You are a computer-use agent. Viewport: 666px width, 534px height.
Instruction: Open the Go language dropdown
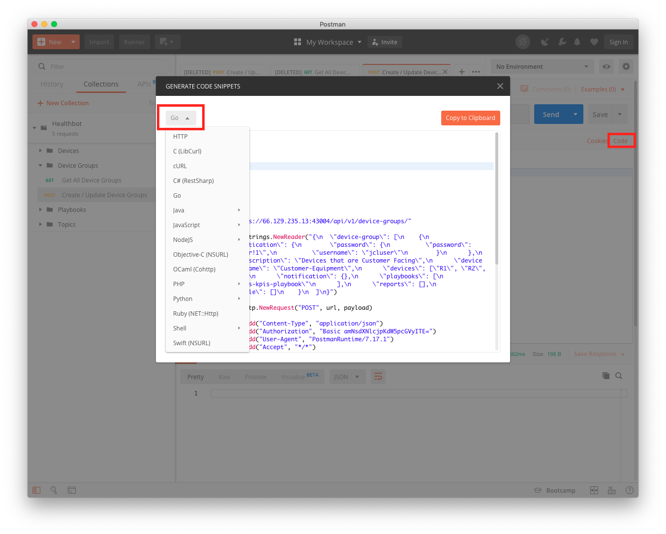pyautogui.click(x=181, y=118)
